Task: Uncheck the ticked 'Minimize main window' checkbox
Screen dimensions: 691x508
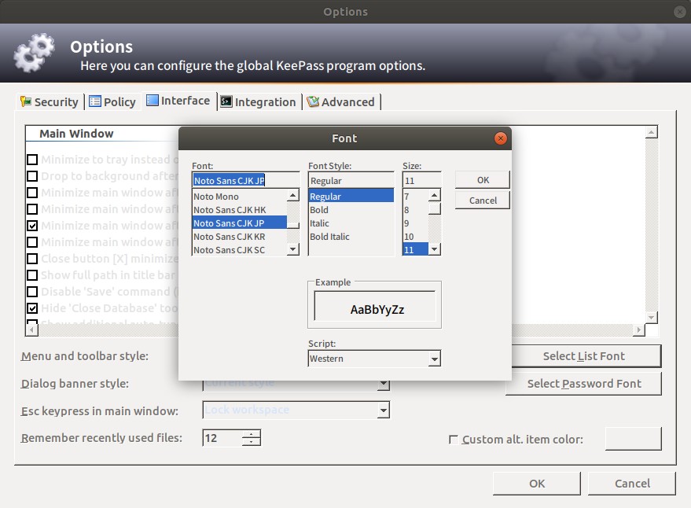Action: click(32, 226)
